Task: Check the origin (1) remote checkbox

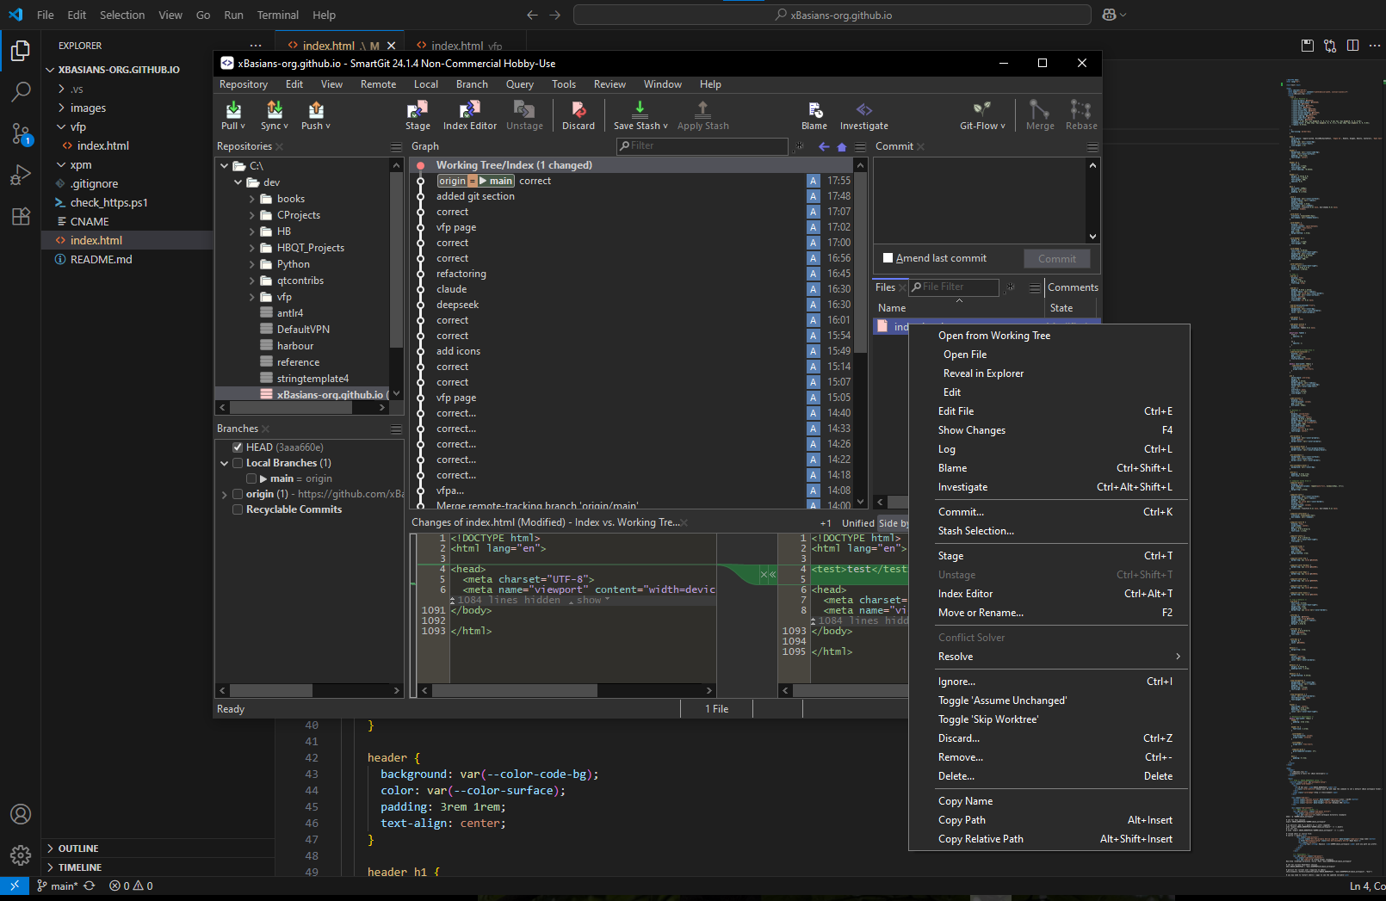Action: tap(238, 494)
